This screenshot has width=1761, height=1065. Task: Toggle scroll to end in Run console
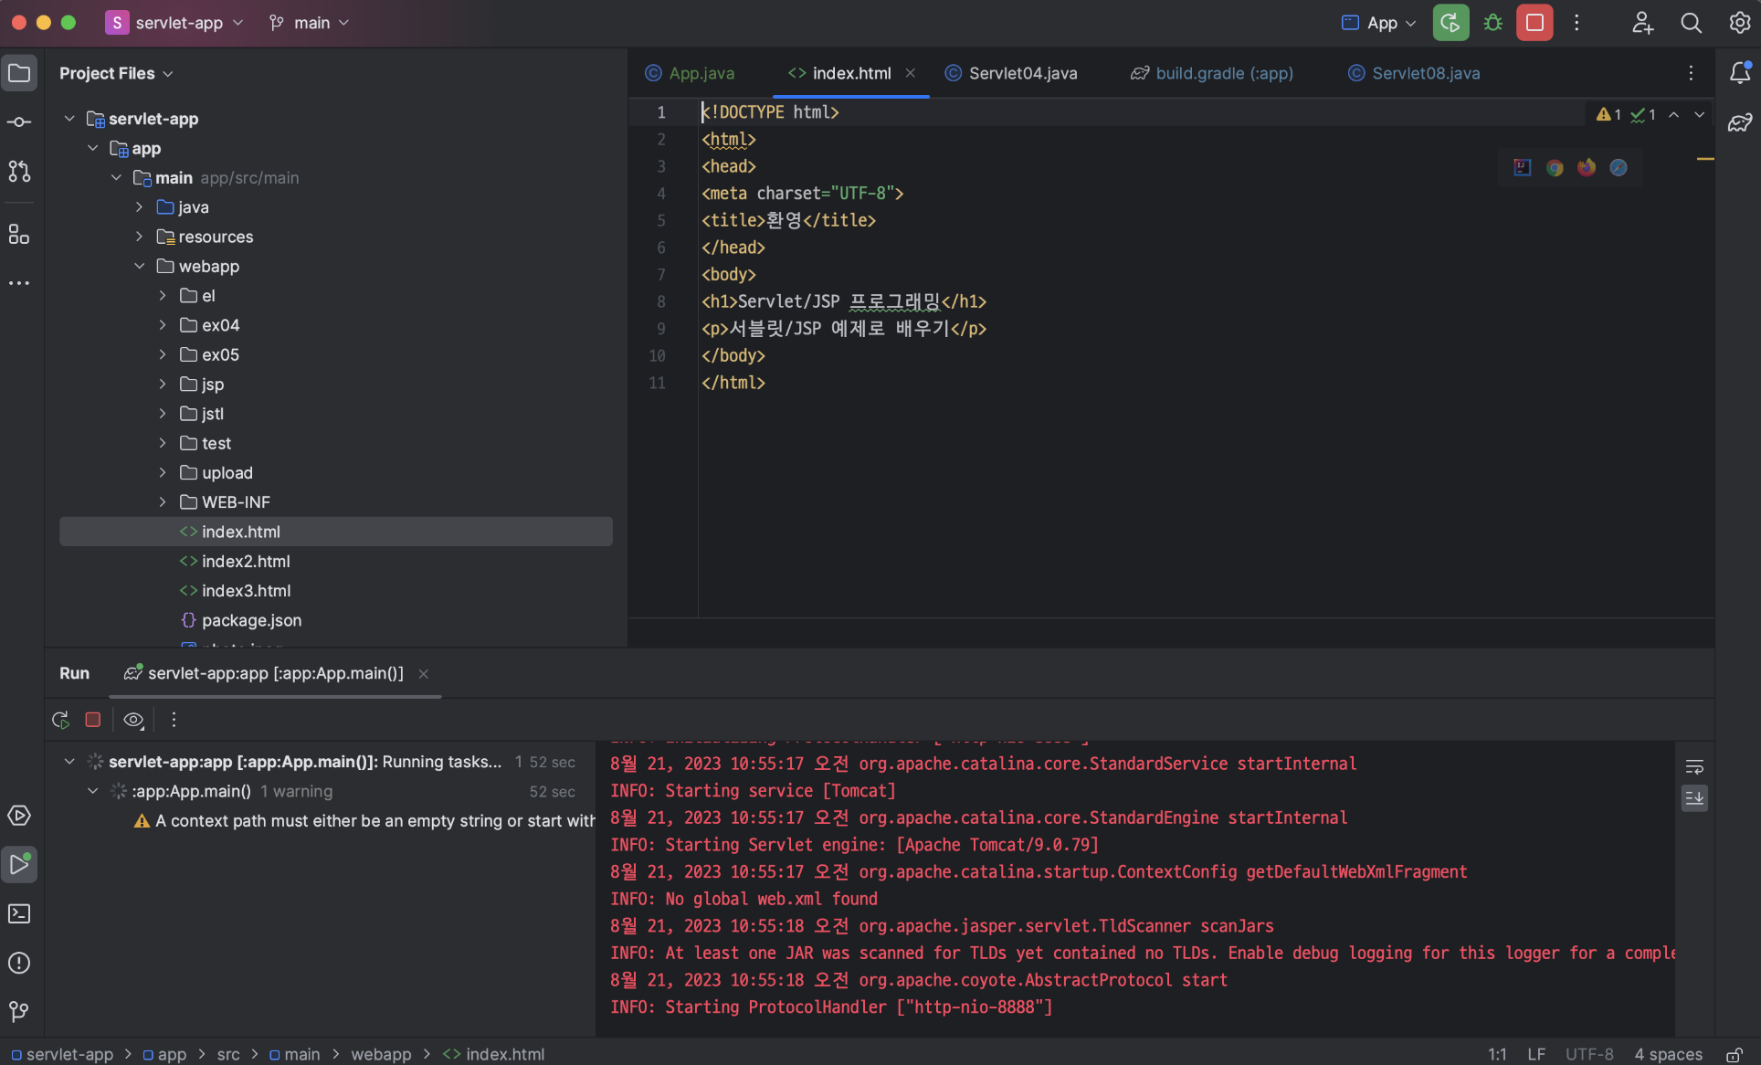tap(1694, 798)
